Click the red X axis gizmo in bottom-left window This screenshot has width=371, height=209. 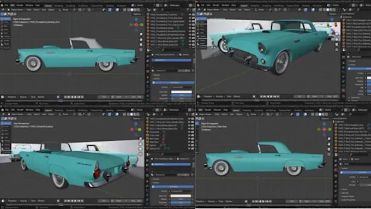coord(132,129)
